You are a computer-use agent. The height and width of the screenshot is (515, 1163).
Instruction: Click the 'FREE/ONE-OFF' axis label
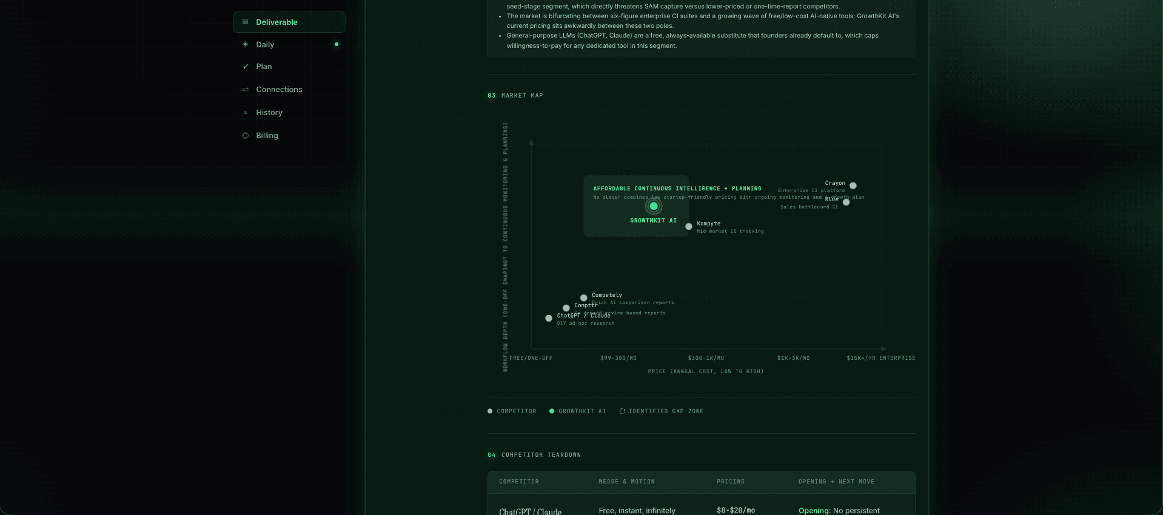[x=531, y=358]
